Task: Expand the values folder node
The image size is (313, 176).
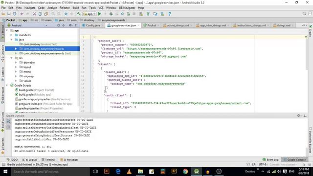Action: (x=16, y=81)
